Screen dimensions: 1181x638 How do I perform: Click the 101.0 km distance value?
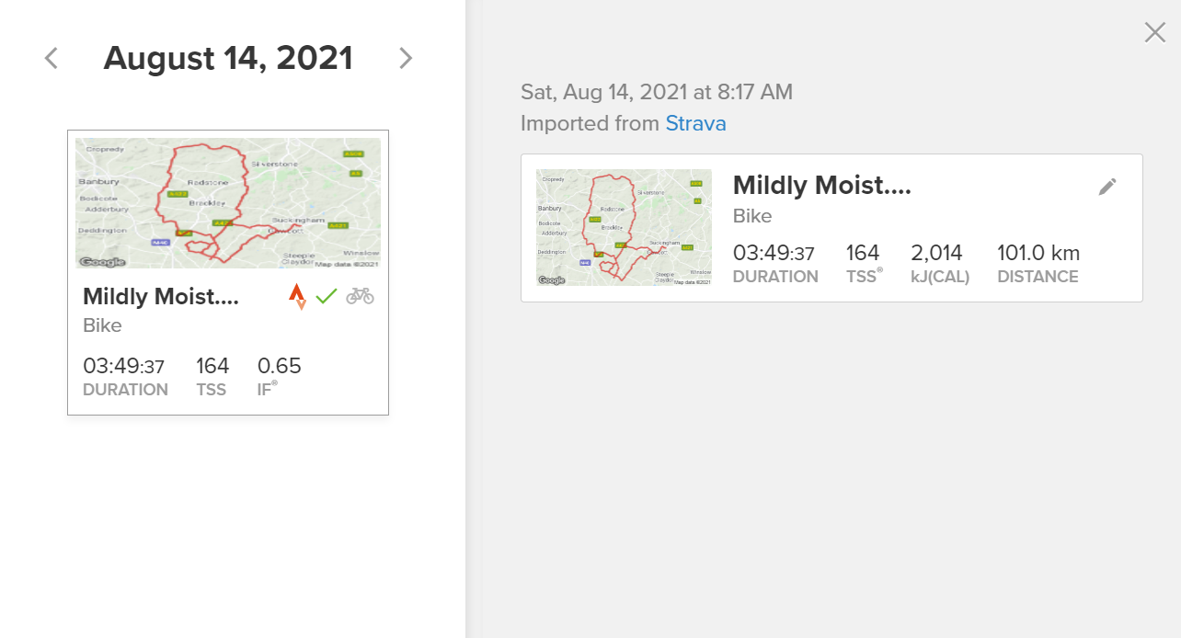1038,253
